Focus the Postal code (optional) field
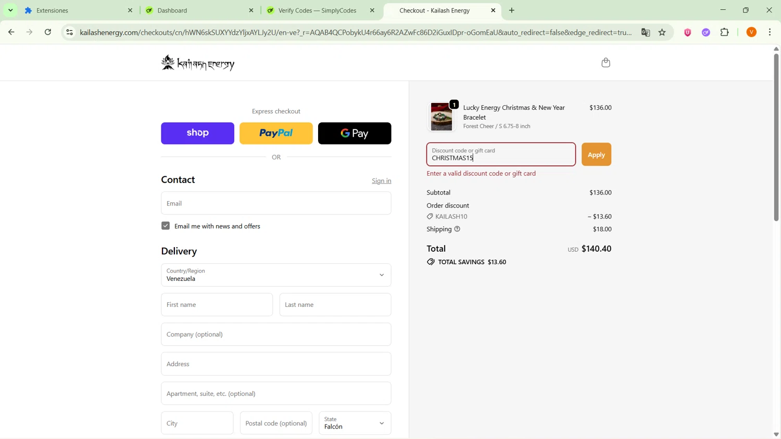781x439 pixels. pos(276,423)
